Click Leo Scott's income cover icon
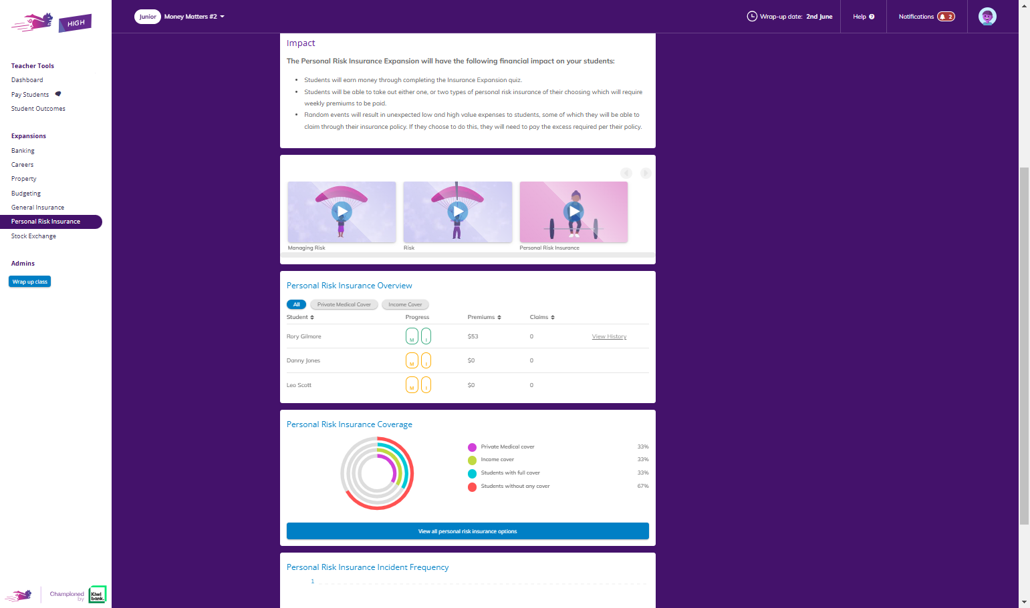 coord(426,385)
